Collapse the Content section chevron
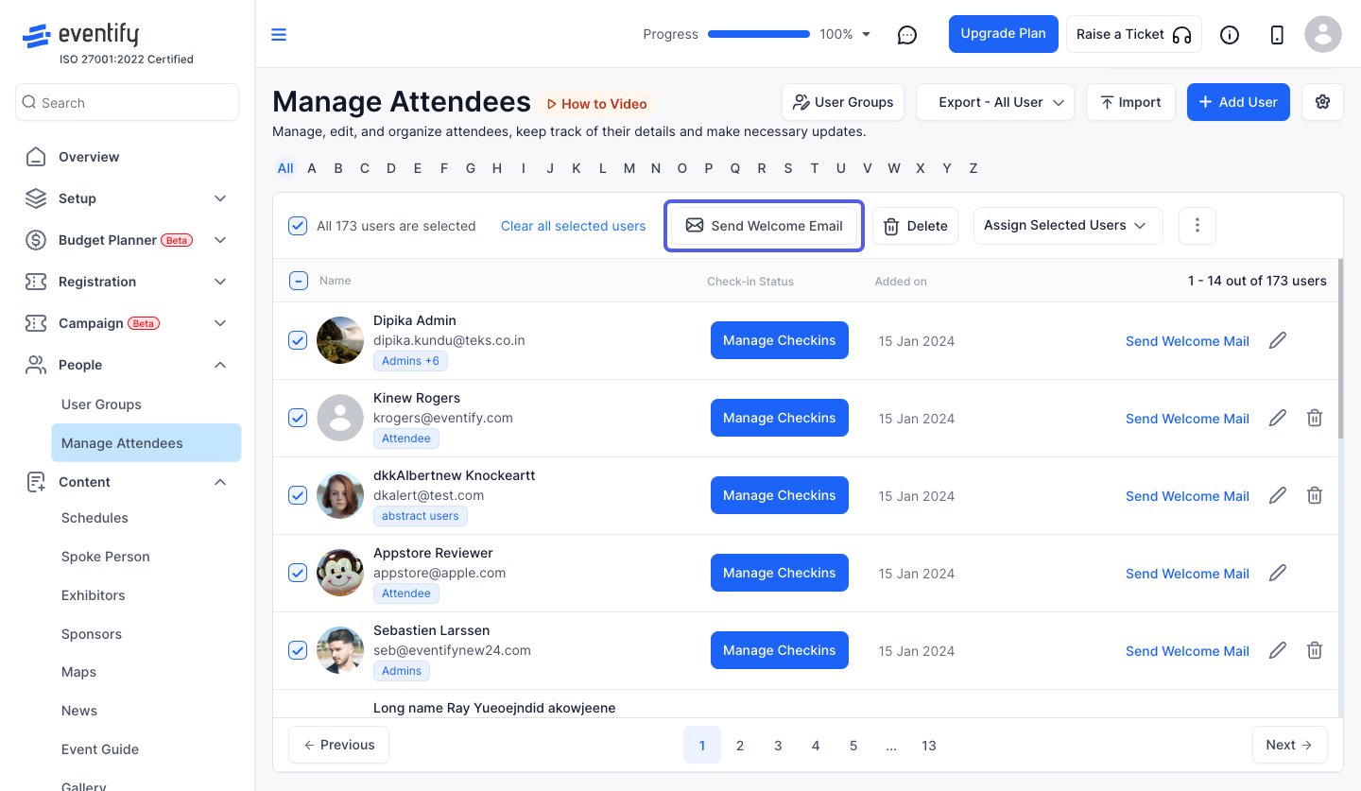Screen dimensions: 1361x791 tap(220, 482)
